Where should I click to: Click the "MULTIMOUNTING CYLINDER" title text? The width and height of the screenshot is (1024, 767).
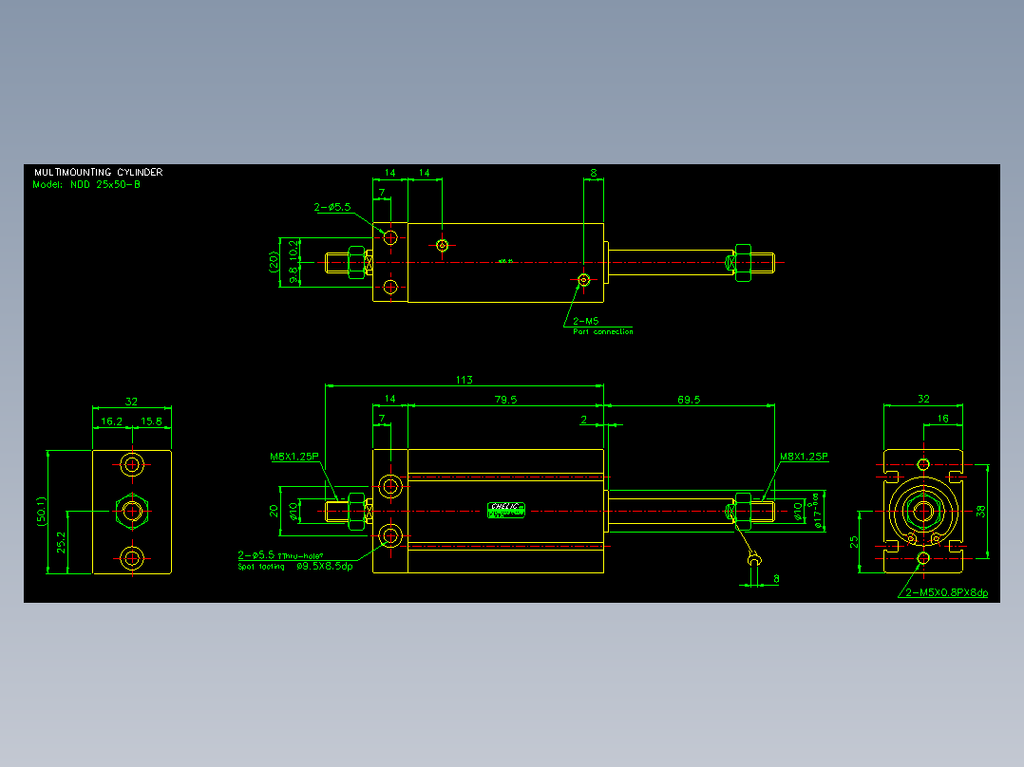(x=99, y=173)
